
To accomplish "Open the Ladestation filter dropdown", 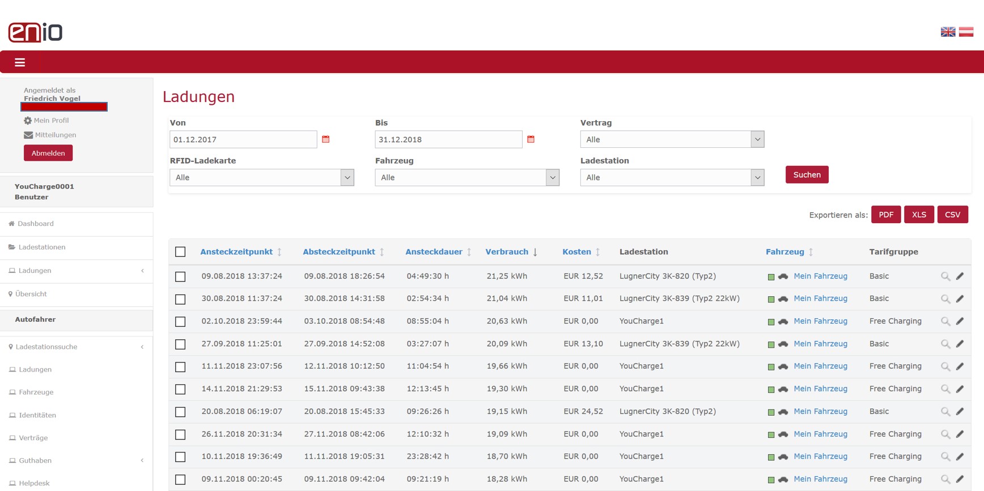I will pos(672,177).
